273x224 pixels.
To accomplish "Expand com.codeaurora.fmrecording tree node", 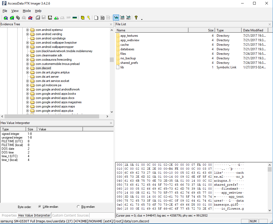I will pyautogui.click(x=27, y=60).
